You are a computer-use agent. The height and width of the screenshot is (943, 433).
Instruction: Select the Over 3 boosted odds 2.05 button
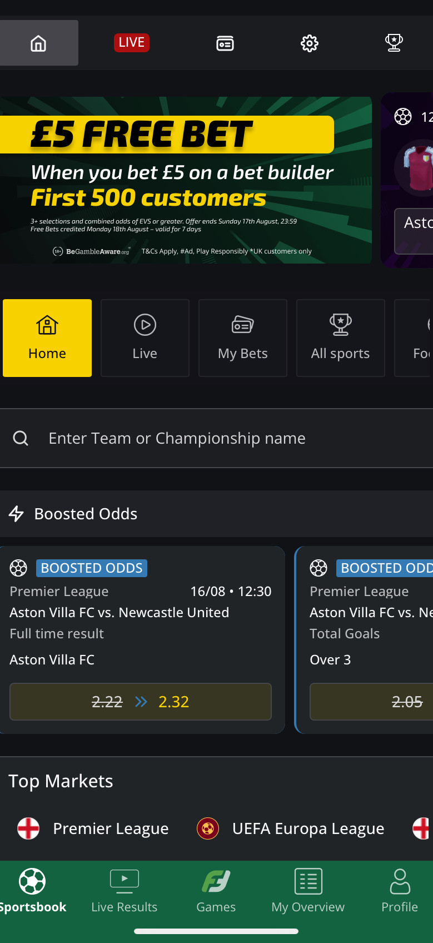(371, 702)
